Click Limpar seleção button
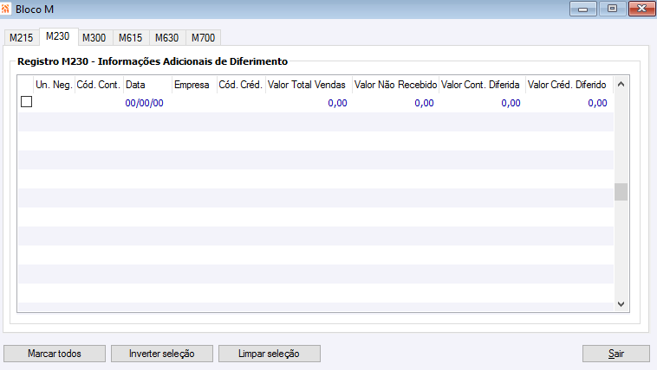Image resolution: width=657 pixels, height=370 pixels. pyautogui.click(x=269, y=354)
